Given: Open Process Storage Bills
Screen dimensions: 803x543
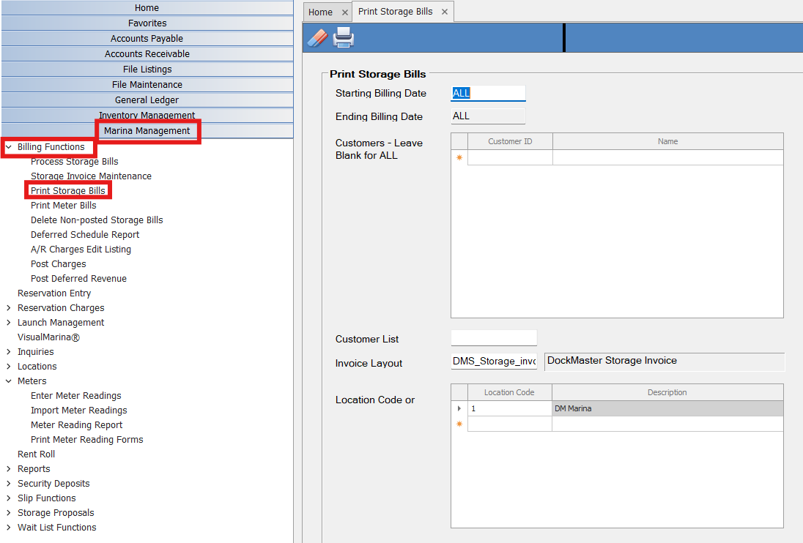Looking at the screenshot, I should coord(74,162).
